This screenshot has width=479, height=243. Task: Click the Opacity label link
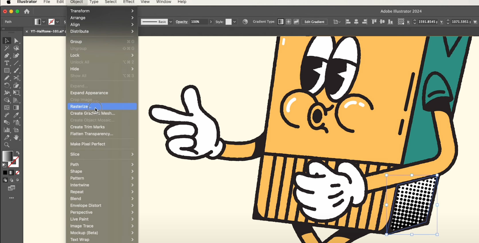click(x=182, y=22)
